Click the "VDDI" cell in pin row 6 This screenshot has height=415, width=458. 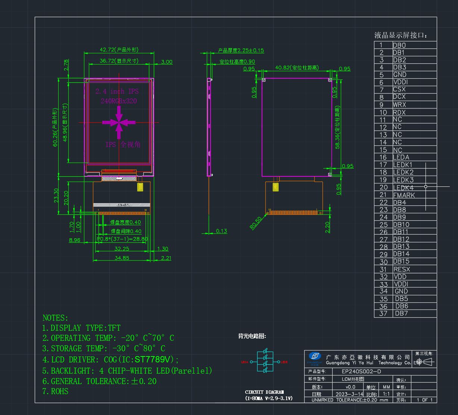click(x=401, y=82)
